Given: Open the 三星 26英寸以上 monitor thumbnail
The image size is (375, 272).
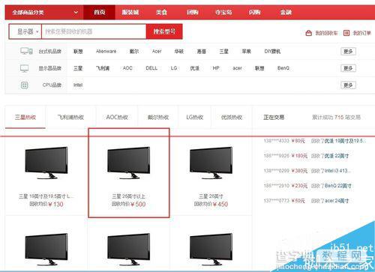Looking at the screenshot, I should click(x=129, y=163).
